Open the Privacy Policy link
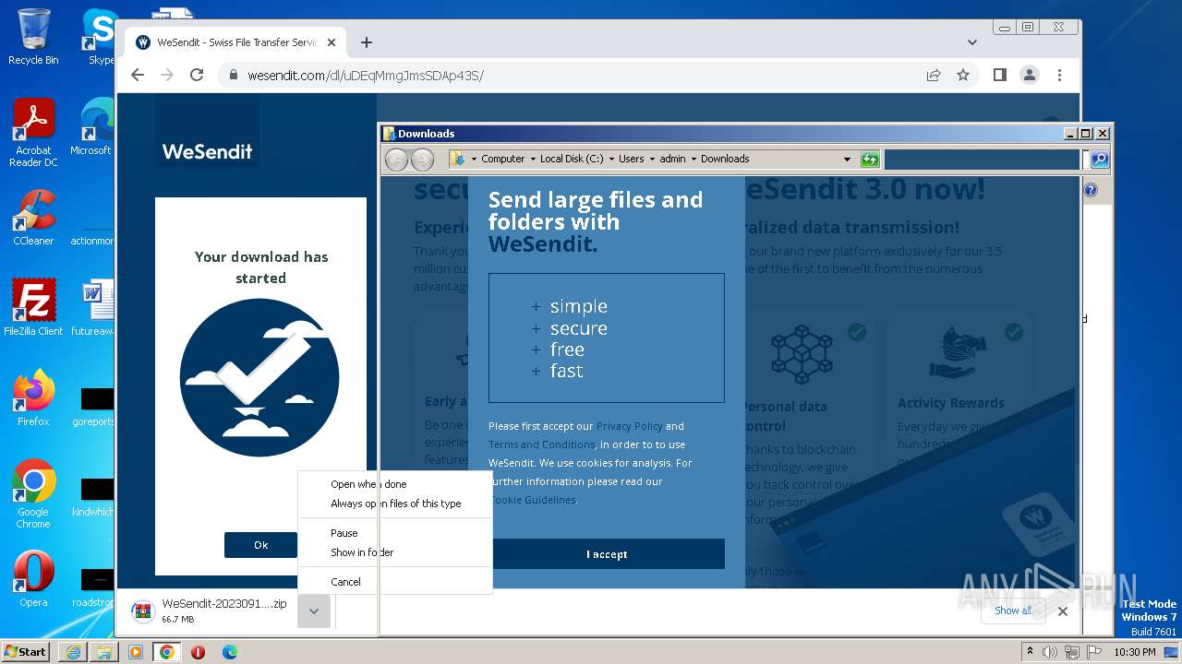This screenshot has height=664, width=1182. (x=629, y=426)
